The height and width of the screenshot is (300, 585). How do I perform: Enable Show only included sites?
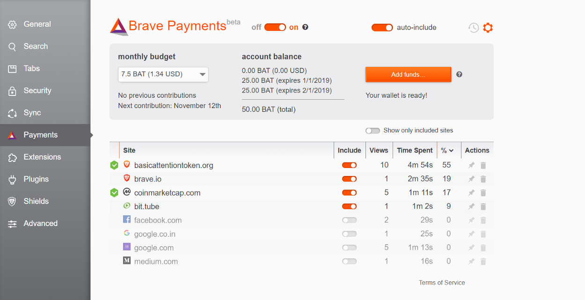point(373,131)
